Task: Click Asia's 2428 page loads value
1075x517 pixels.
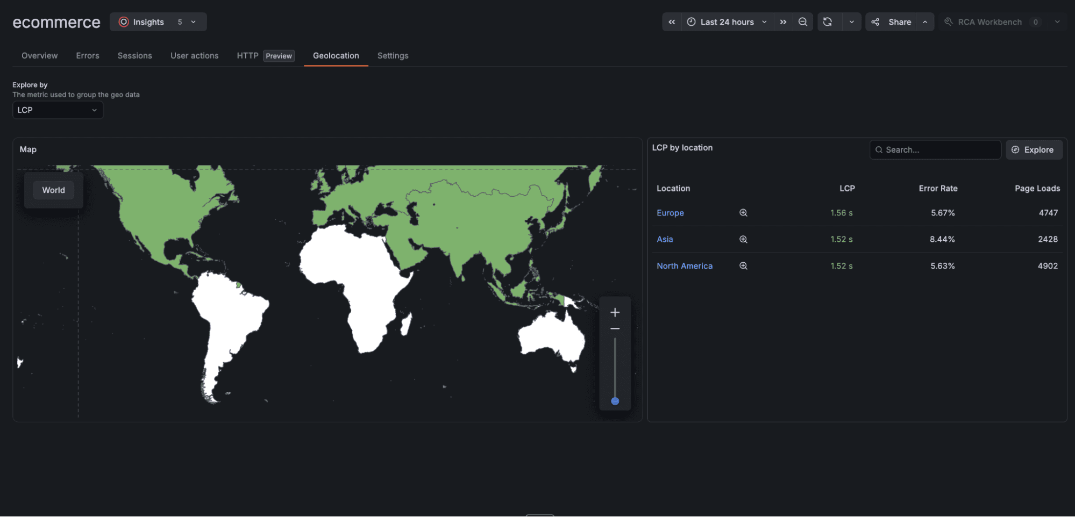Action: tap(1048, 239)
